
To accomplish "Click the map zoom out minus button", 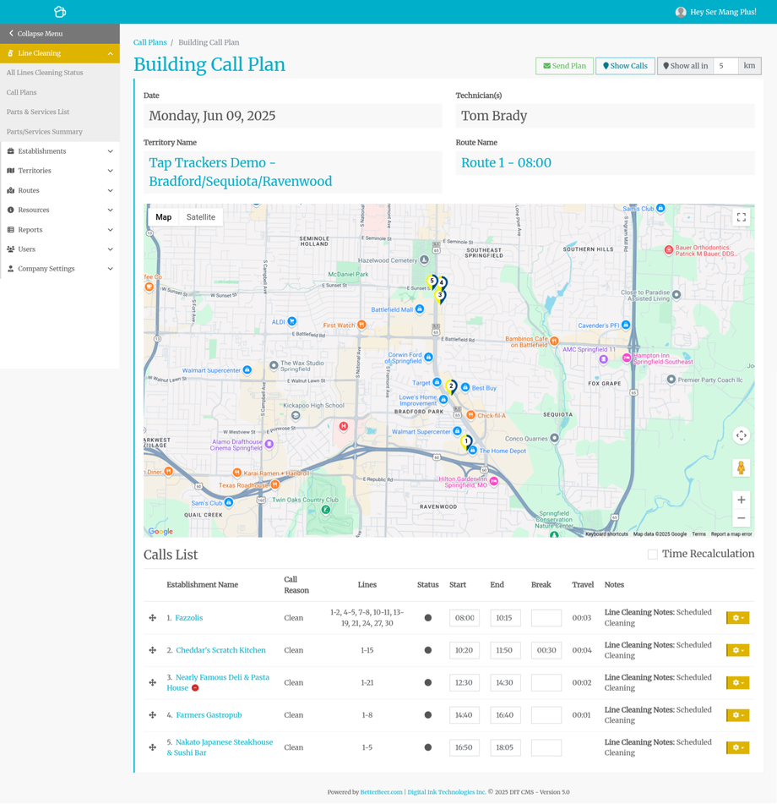I will pos(741,518).
